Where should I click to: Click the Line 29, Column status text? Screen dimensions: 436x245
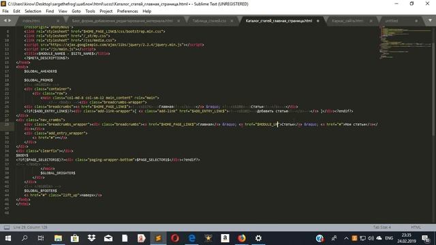coord(30,227)
